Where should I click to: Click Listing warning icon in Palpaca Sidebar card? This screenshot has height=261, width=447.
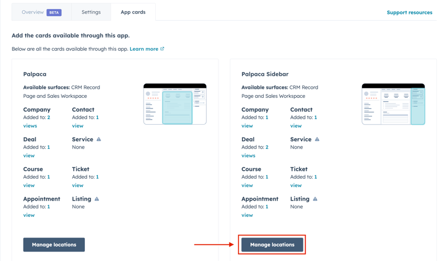click(315, 199)
